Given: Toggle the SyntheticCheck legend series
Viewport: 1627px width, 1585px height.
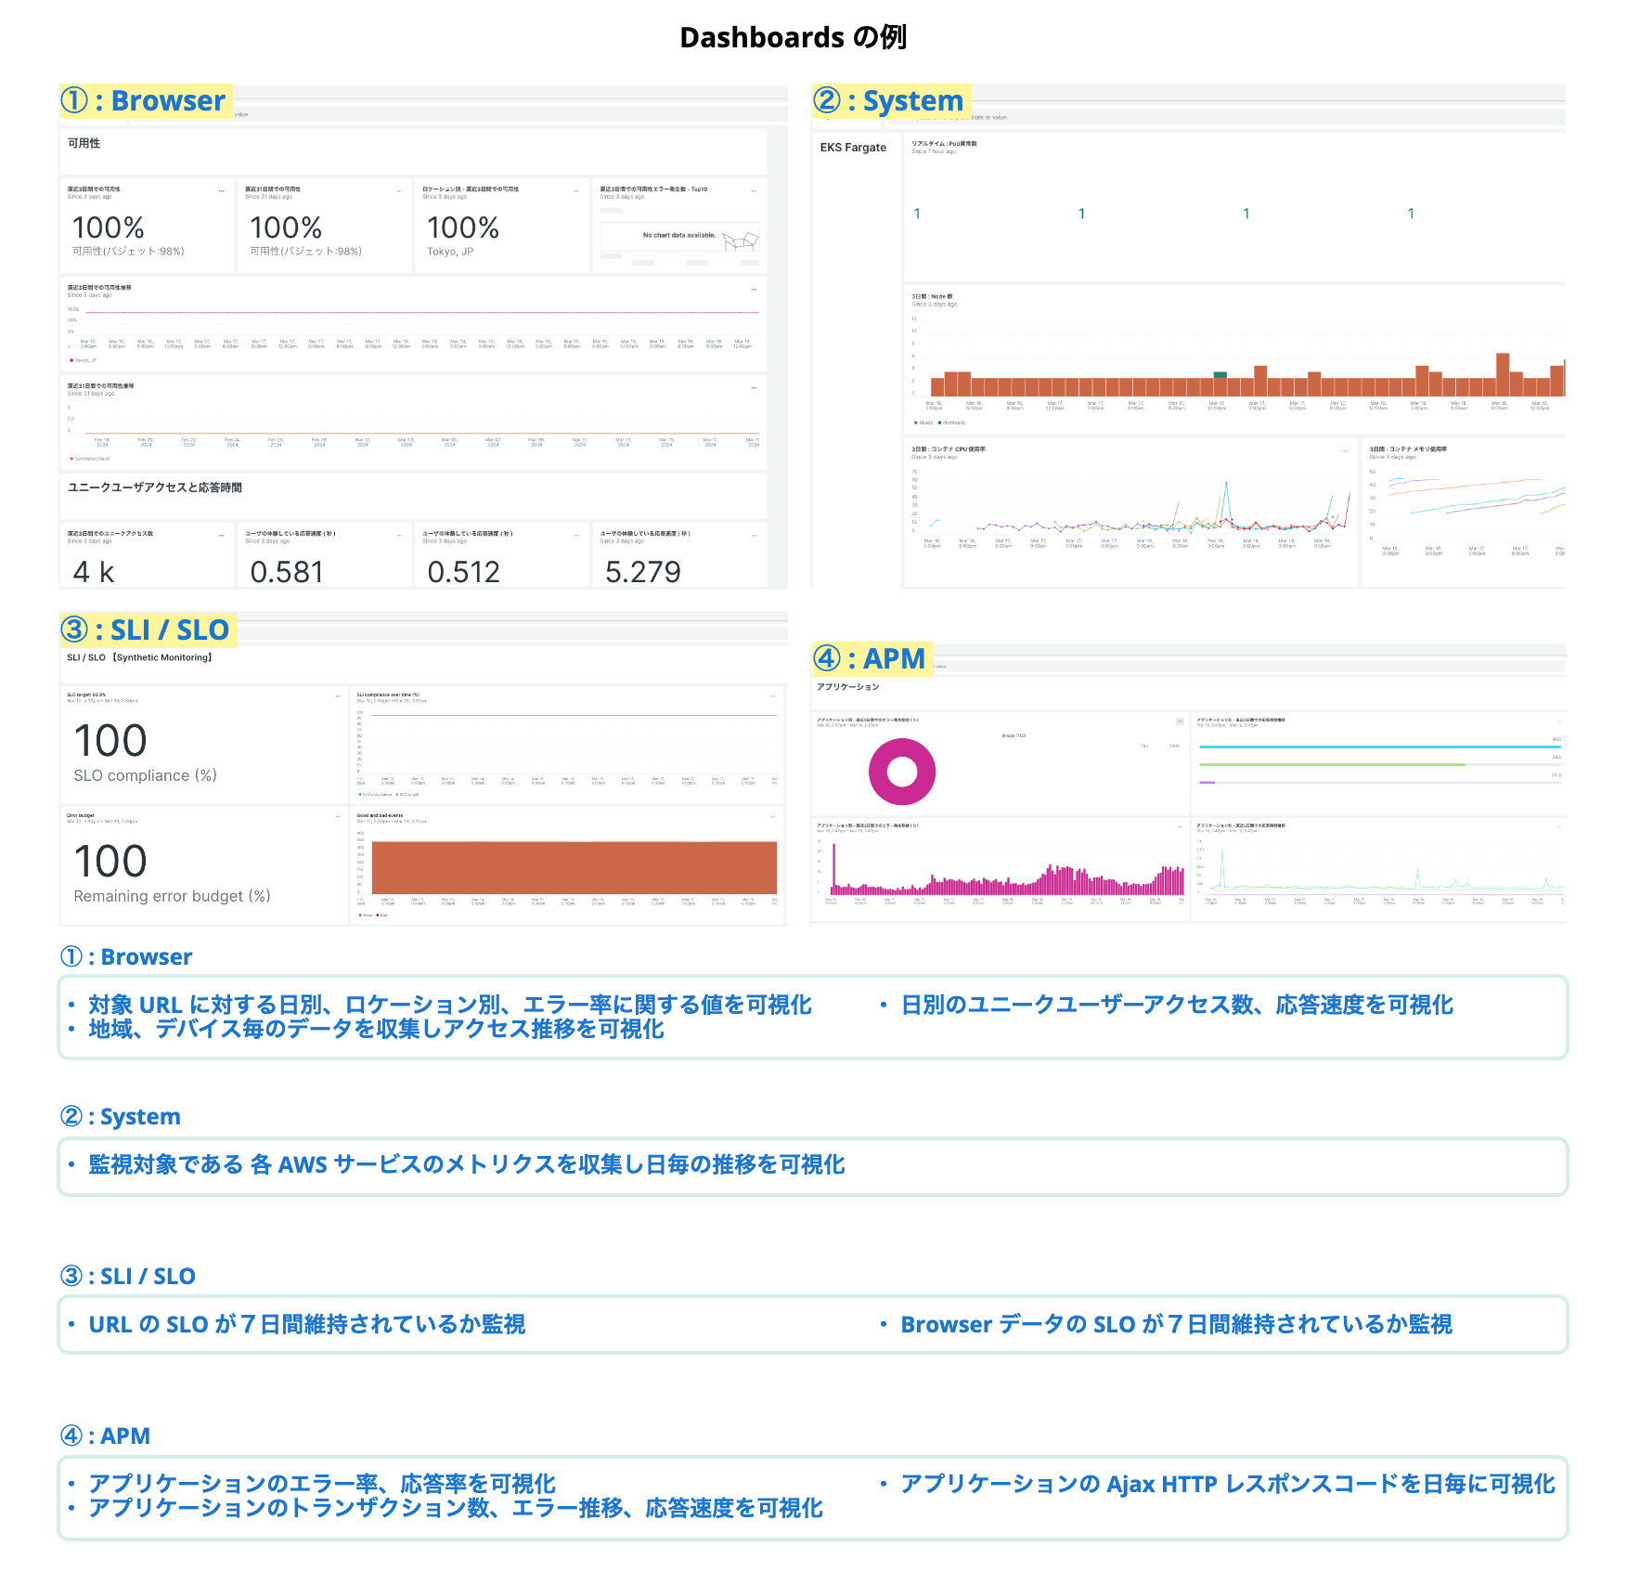Looking at the screenshot, I should [90, 459].
